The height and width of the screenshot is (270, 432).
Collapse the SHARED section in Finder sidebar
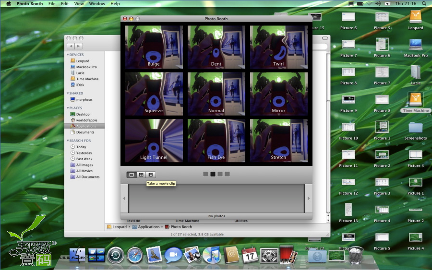[x=68, y=94]
